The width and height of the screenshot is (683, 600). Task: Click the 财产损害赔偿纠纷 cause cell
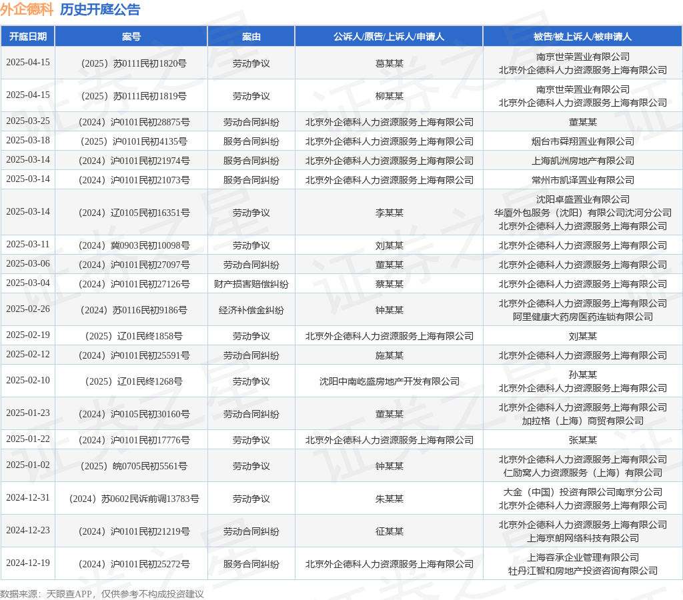point(251,284)
